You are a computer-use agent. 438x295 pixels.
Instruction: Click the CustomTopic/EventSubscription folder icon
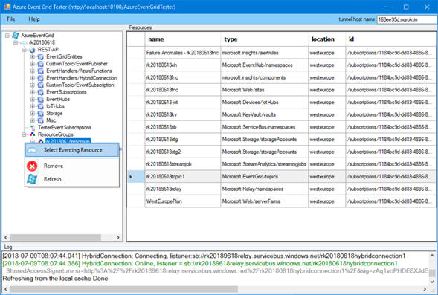tap(40, 85)
